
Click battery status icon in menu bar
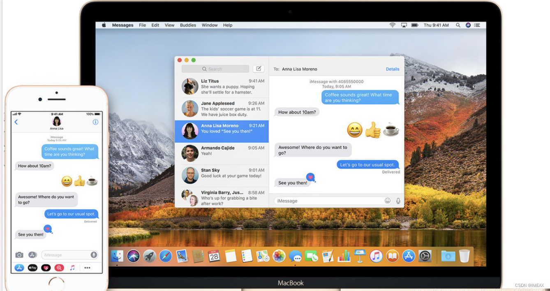415,25
